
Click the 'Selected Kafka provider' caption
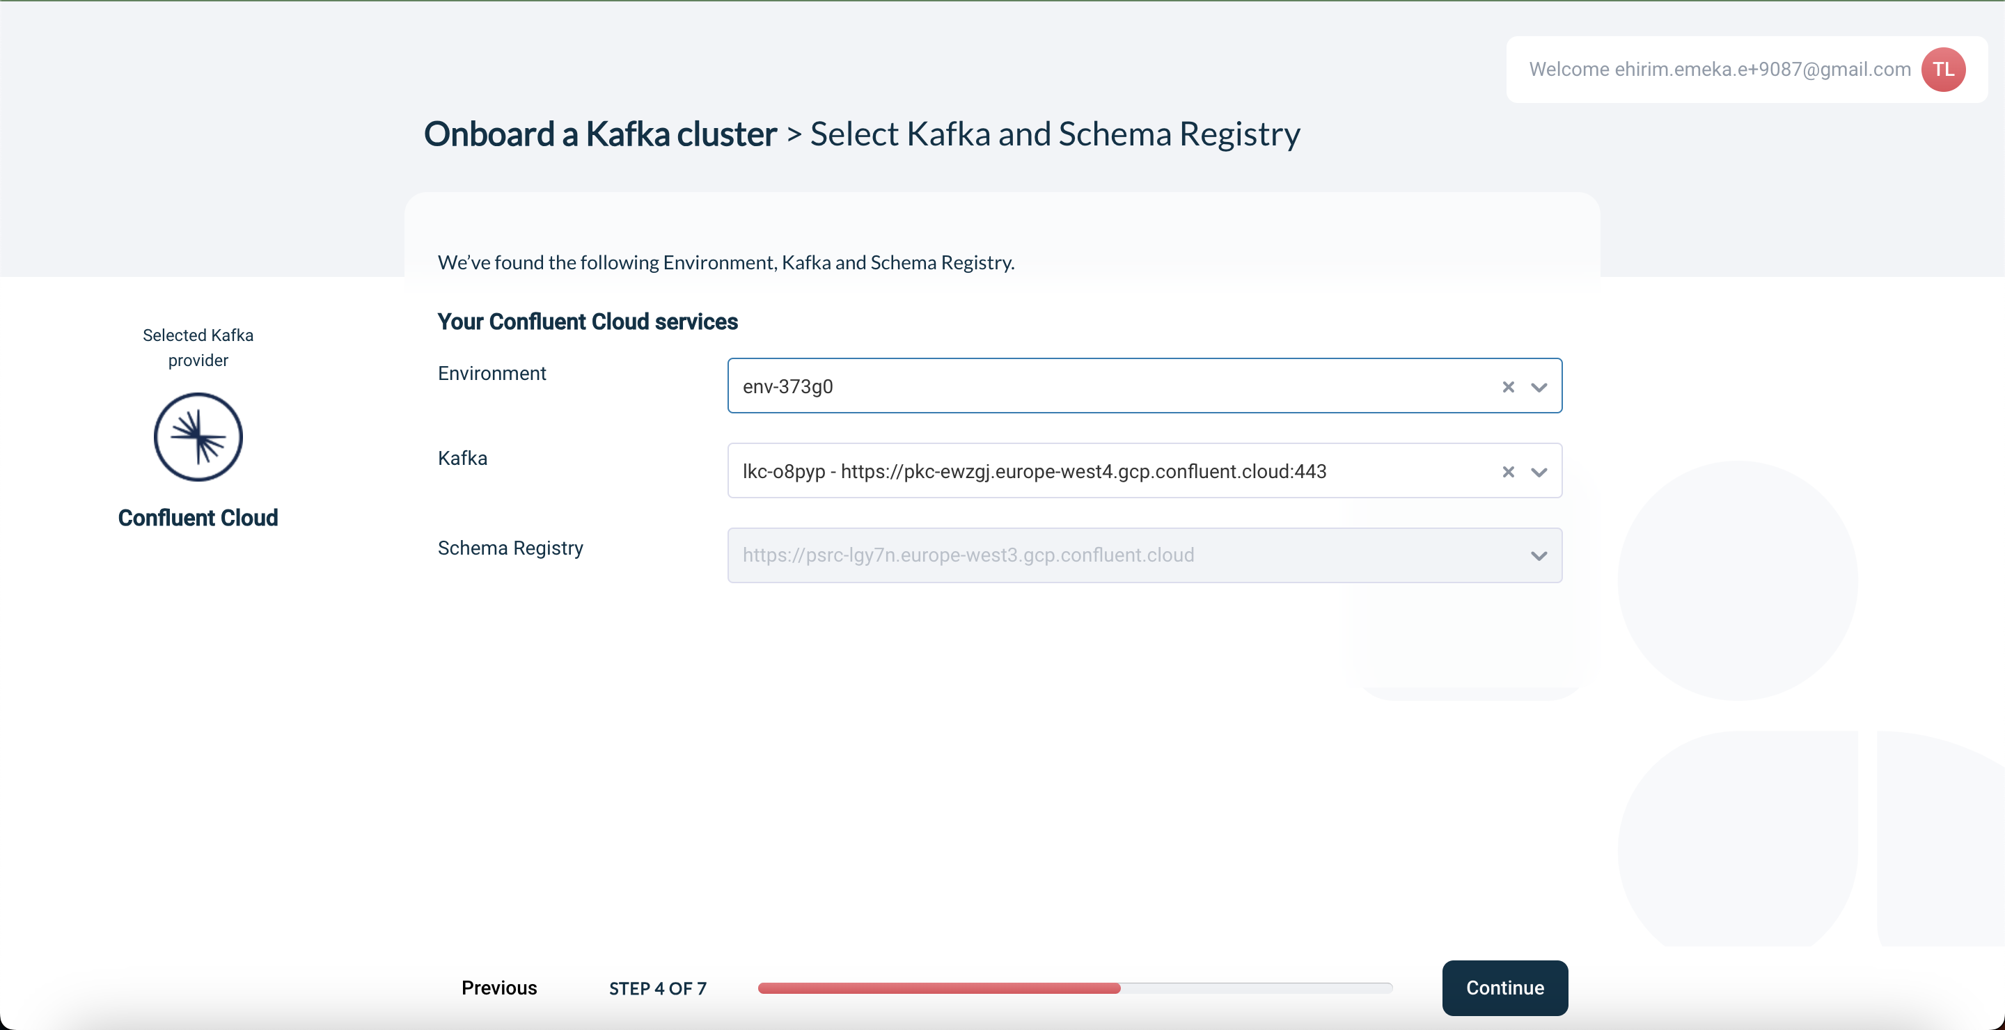pos(198,348)
